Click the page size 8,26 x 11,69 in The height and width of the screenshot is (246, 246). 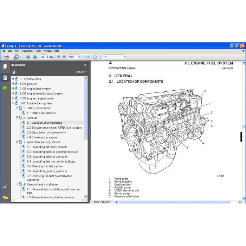(x=102, y=202)
